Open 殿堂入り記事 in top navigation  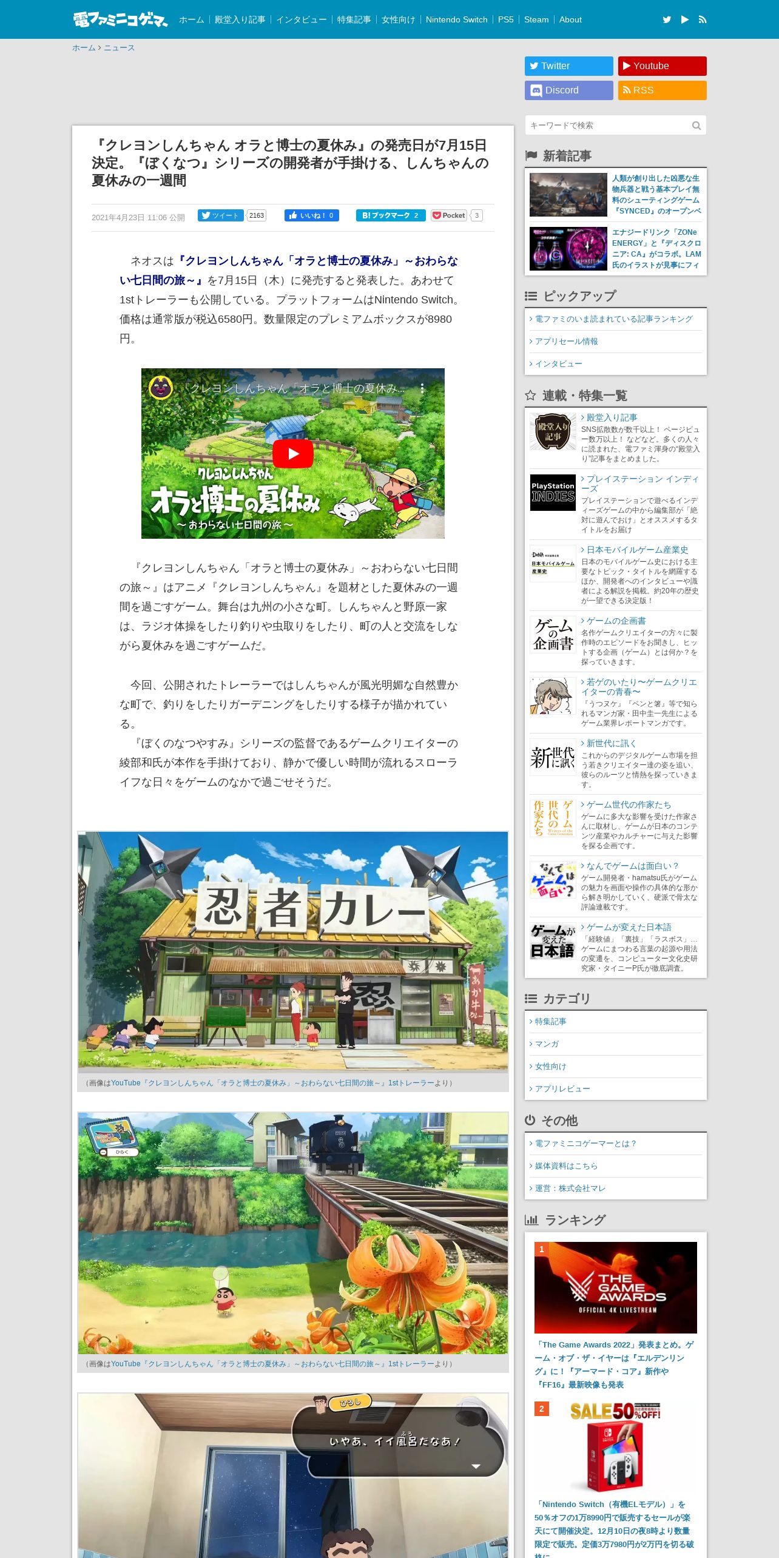click(x=240, y=19)
